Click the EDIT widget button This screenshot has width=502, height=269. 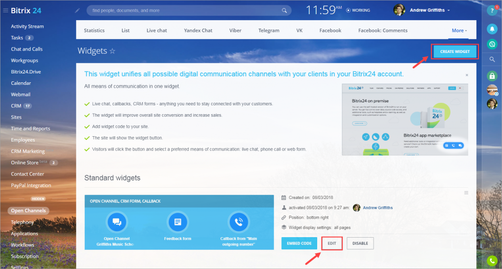point(332,244)
